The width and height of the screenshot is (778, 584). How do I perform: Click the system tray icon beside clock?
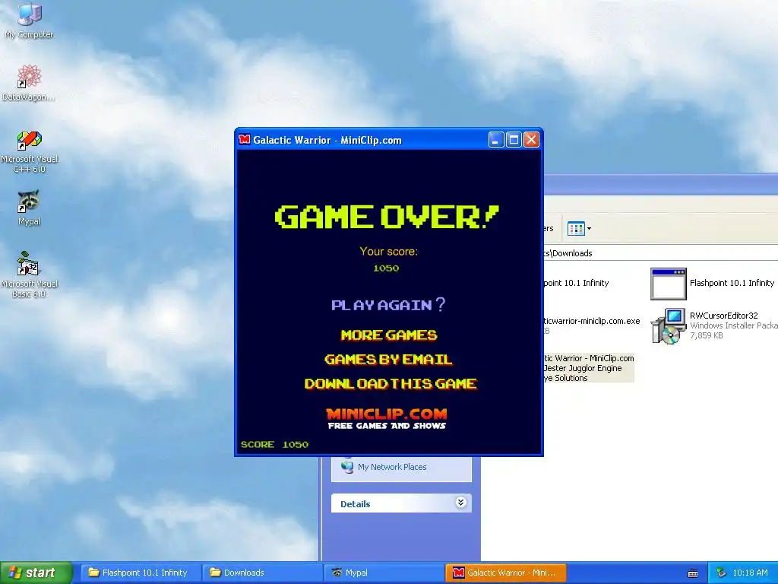(722, 573)
